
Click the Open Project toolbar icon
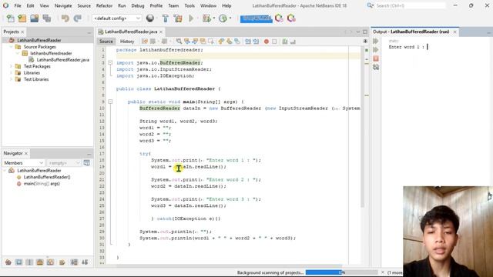35,18
